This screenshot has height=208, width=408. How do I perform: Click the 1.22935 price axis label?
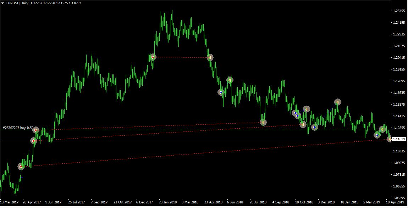click(x=399, y=34)
